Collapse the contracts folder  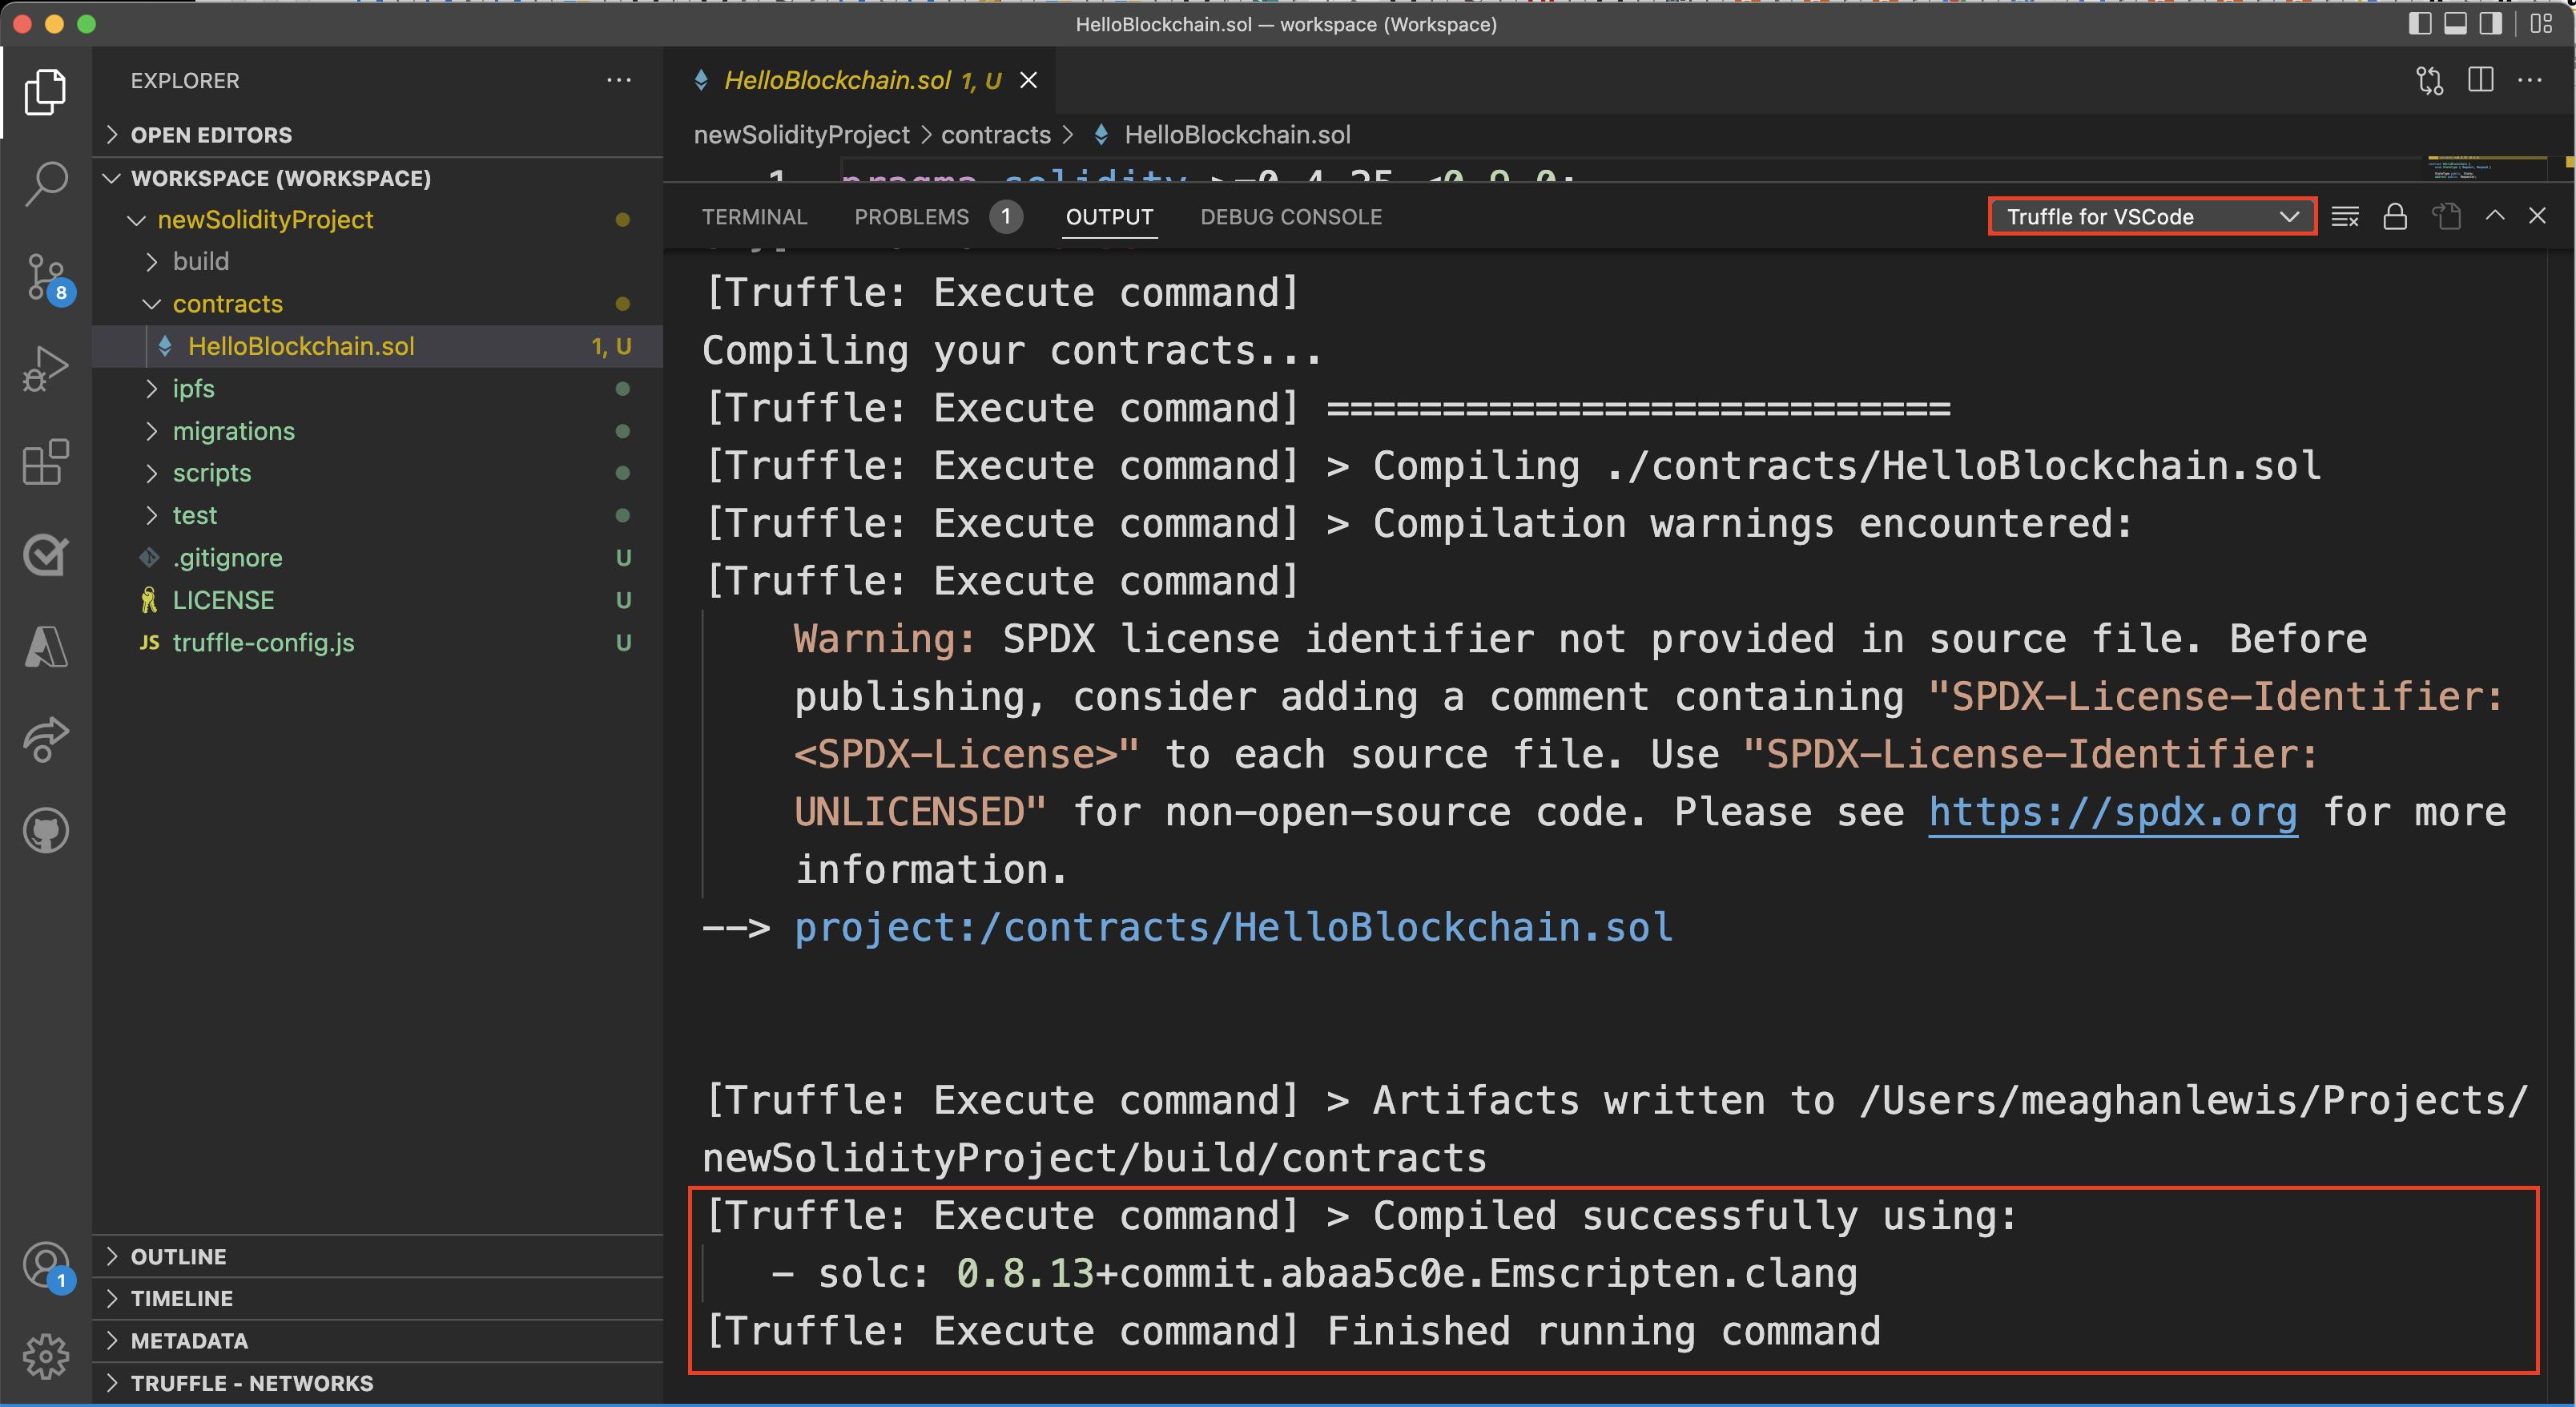(377, 303)
